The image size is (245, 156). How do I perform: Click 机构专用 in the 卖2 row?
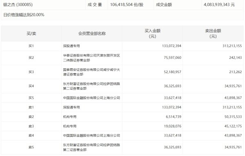pos(70,117)
